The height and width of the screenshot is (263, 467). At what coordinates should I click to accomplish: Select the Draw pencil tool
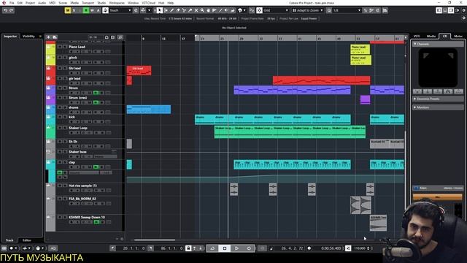tap(172, 10)
